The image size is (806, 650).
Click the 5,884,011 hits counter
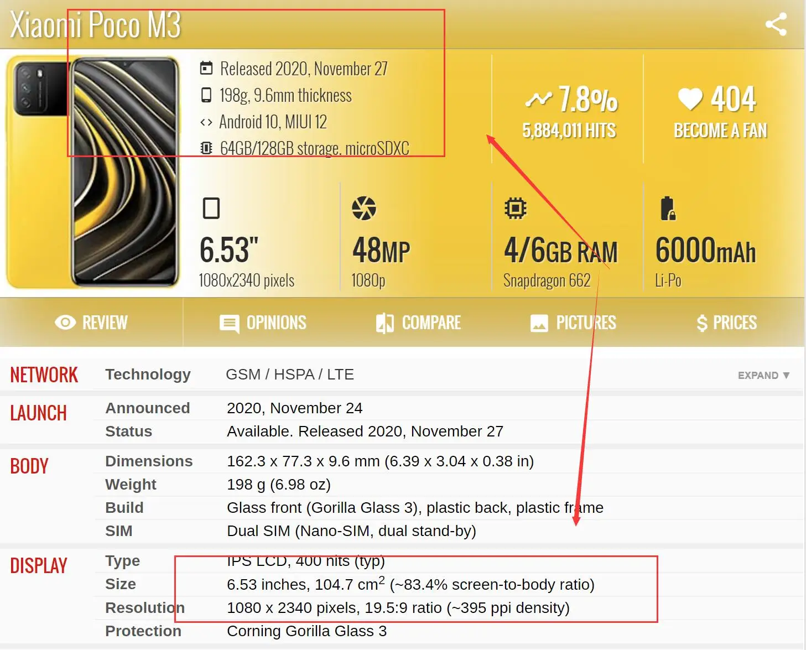tap(569, 131)
